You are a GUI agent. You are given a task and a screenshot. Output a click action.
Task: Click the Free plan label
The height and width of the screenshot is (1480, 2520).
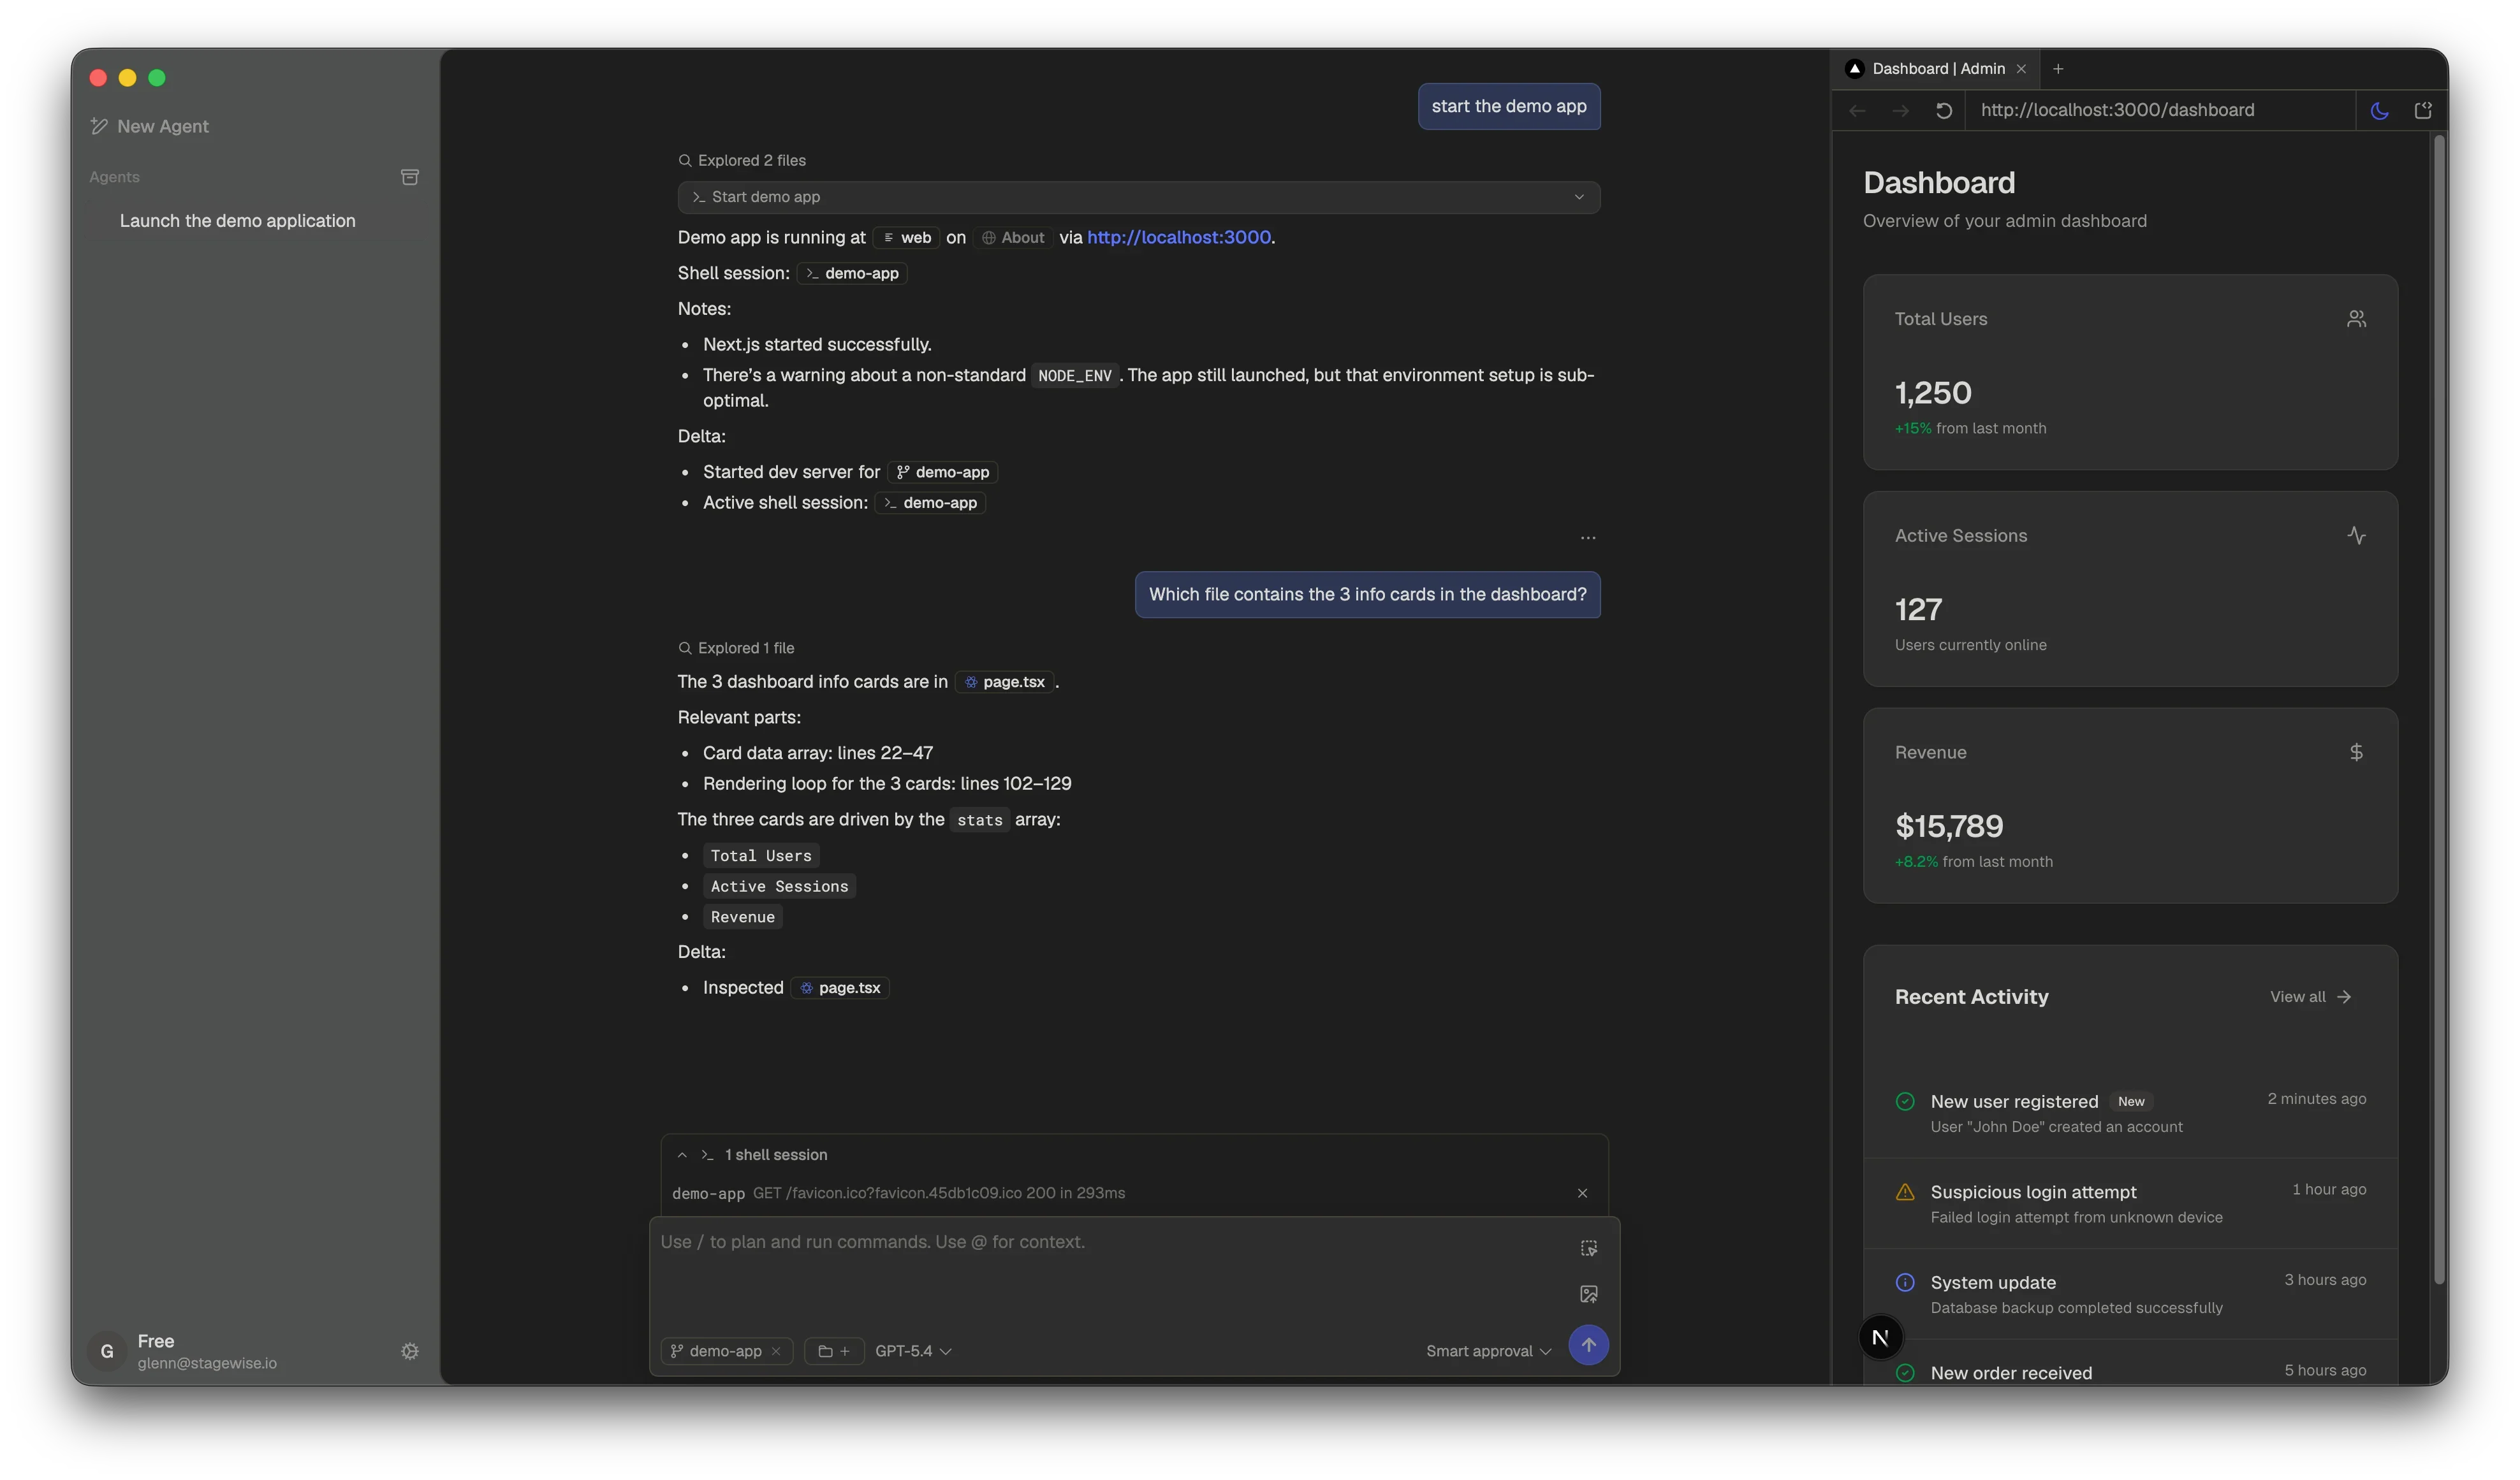tap(156, 1341)
